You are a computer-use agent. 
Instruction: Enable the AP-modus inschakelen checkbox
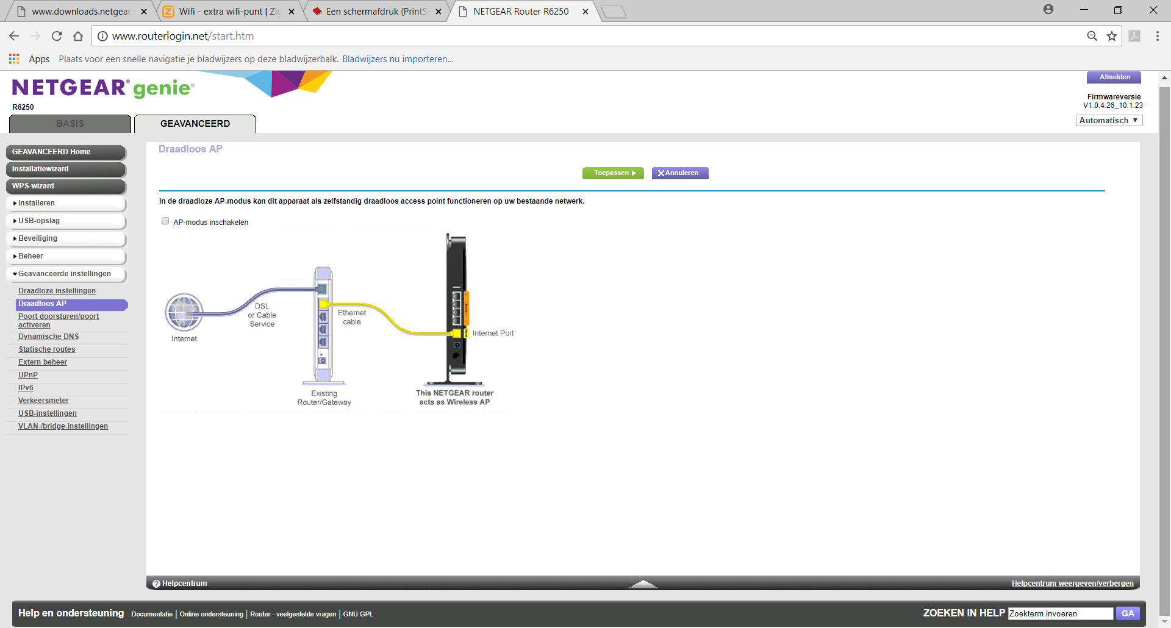coord(165,221)
